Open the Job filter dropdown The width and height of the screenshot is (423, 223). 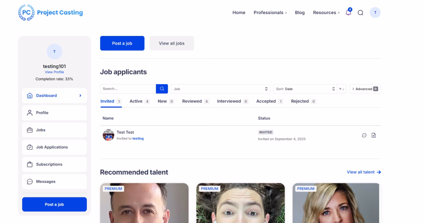click(x=221, y=89)
